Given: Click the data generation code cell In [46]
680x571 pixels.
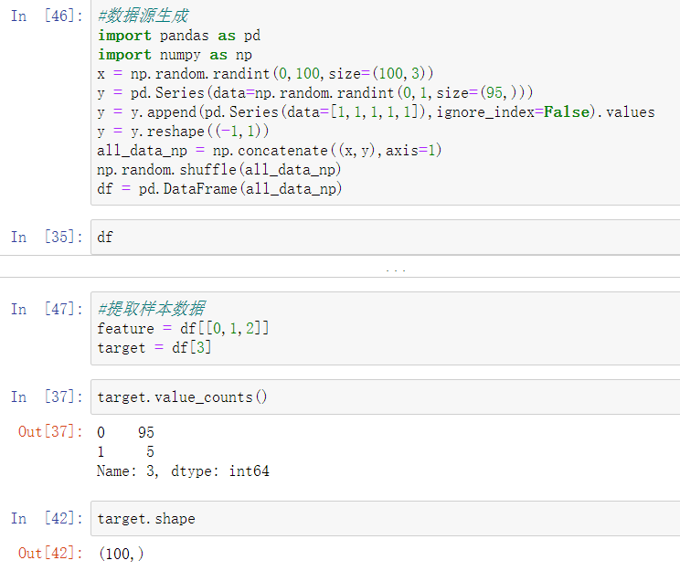Looking at the screenshot, I should [x=385, y=102].
